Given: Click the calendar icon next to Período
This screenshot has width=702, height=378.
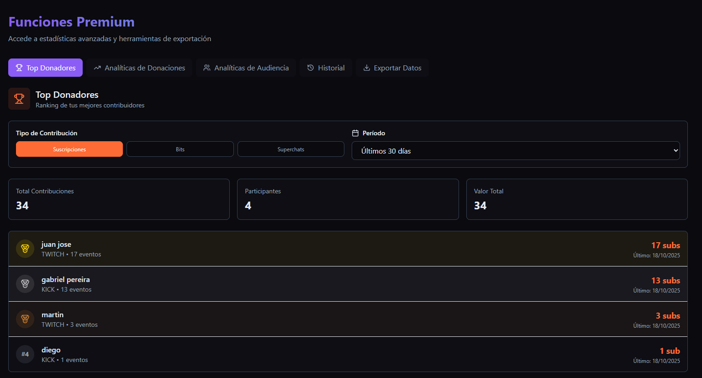Looking at the screenshot, I should pos(355,133).
